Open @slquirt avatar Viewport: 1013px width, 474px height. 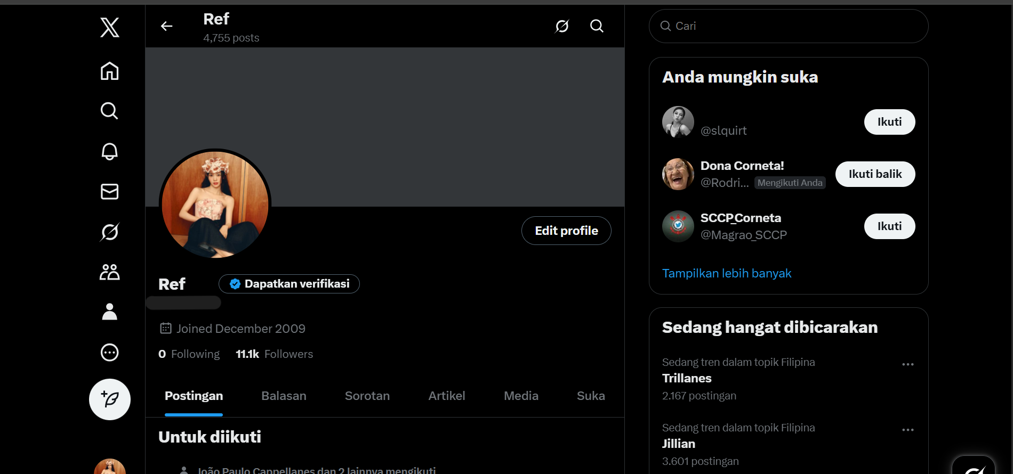point(678,122)
